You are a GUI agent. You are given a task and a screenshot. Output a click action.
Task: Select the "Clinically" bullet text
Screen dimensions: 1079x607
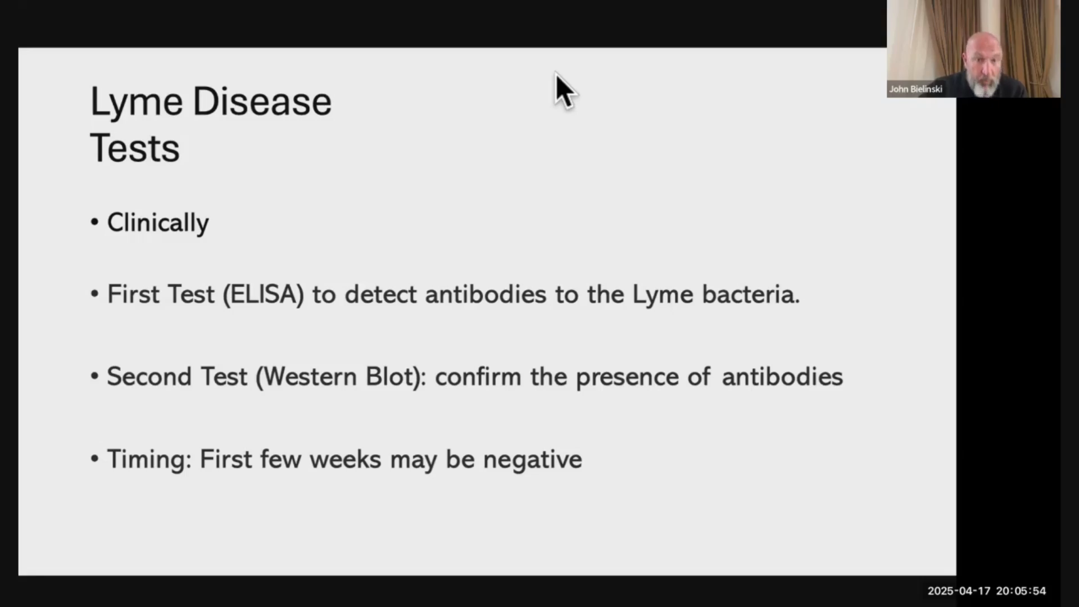(x=158, y=223)
